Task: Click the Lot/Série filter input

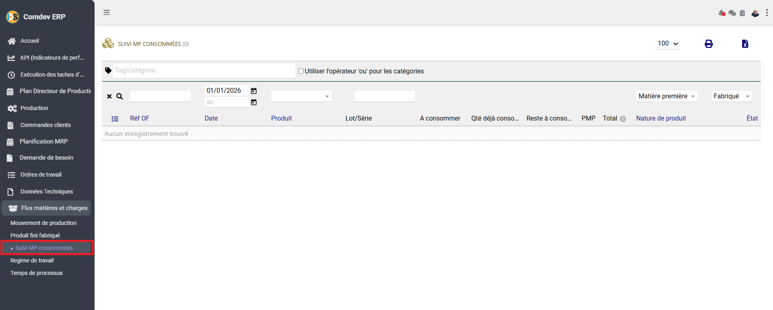Action: 385,96
